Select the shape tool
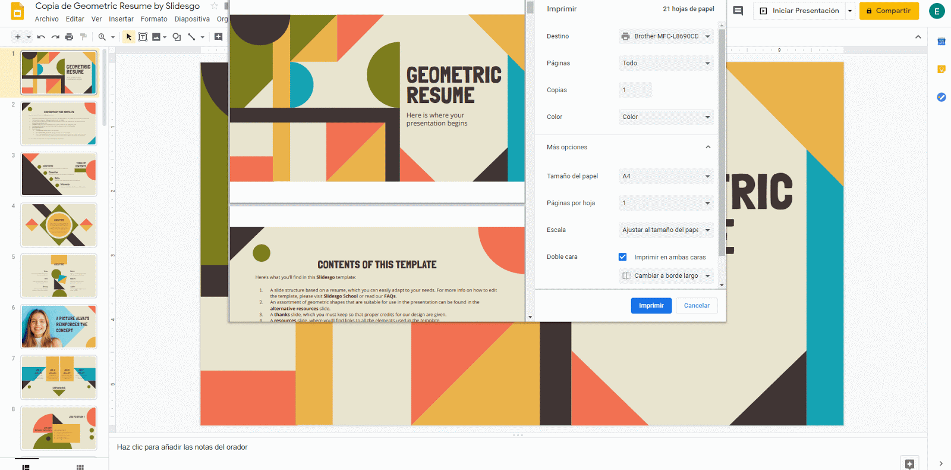The width and height of the screenshot is (951, 470). coord(177,37)
